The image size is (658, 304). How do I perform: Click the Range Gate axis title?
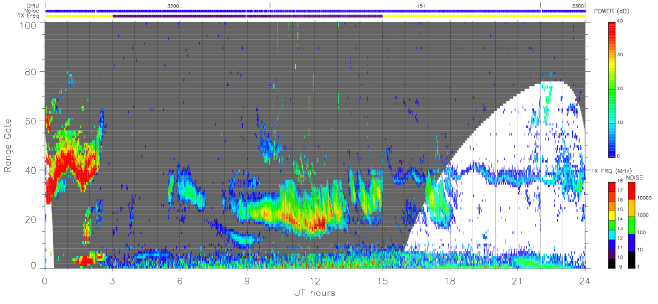tap(9, 146)
